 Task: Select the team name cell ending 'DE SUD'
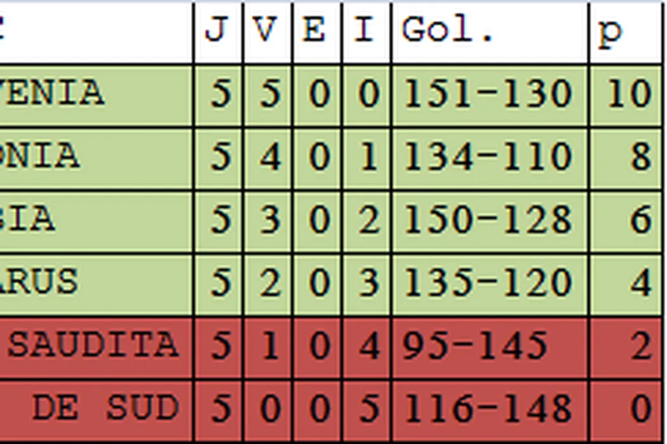tap(95, 408)
